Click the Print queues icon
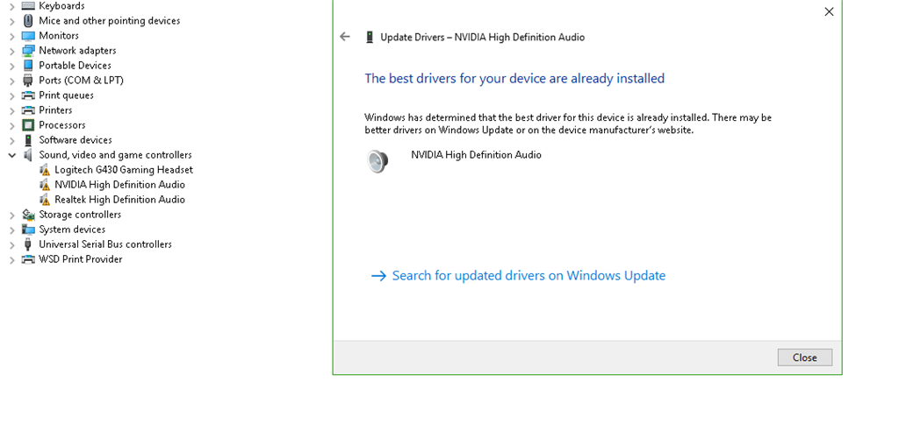899x424 pixels. click(x=28, y=95)
